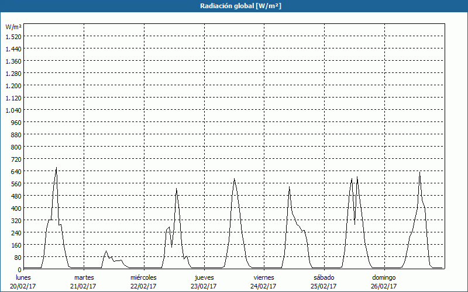This screenshot has width=468, height=292.
Task: Select the 23/02/17 date label
Action: (204, 286)
